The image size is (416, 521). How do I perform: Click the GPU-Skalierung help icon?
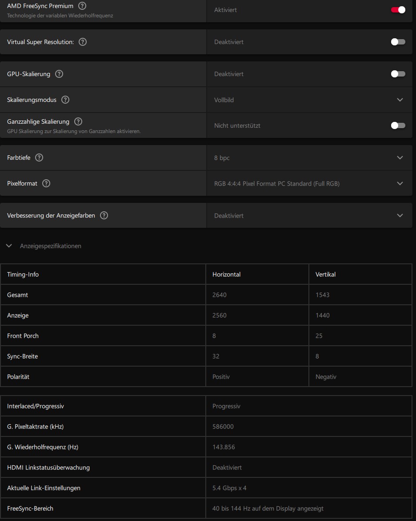59,74
